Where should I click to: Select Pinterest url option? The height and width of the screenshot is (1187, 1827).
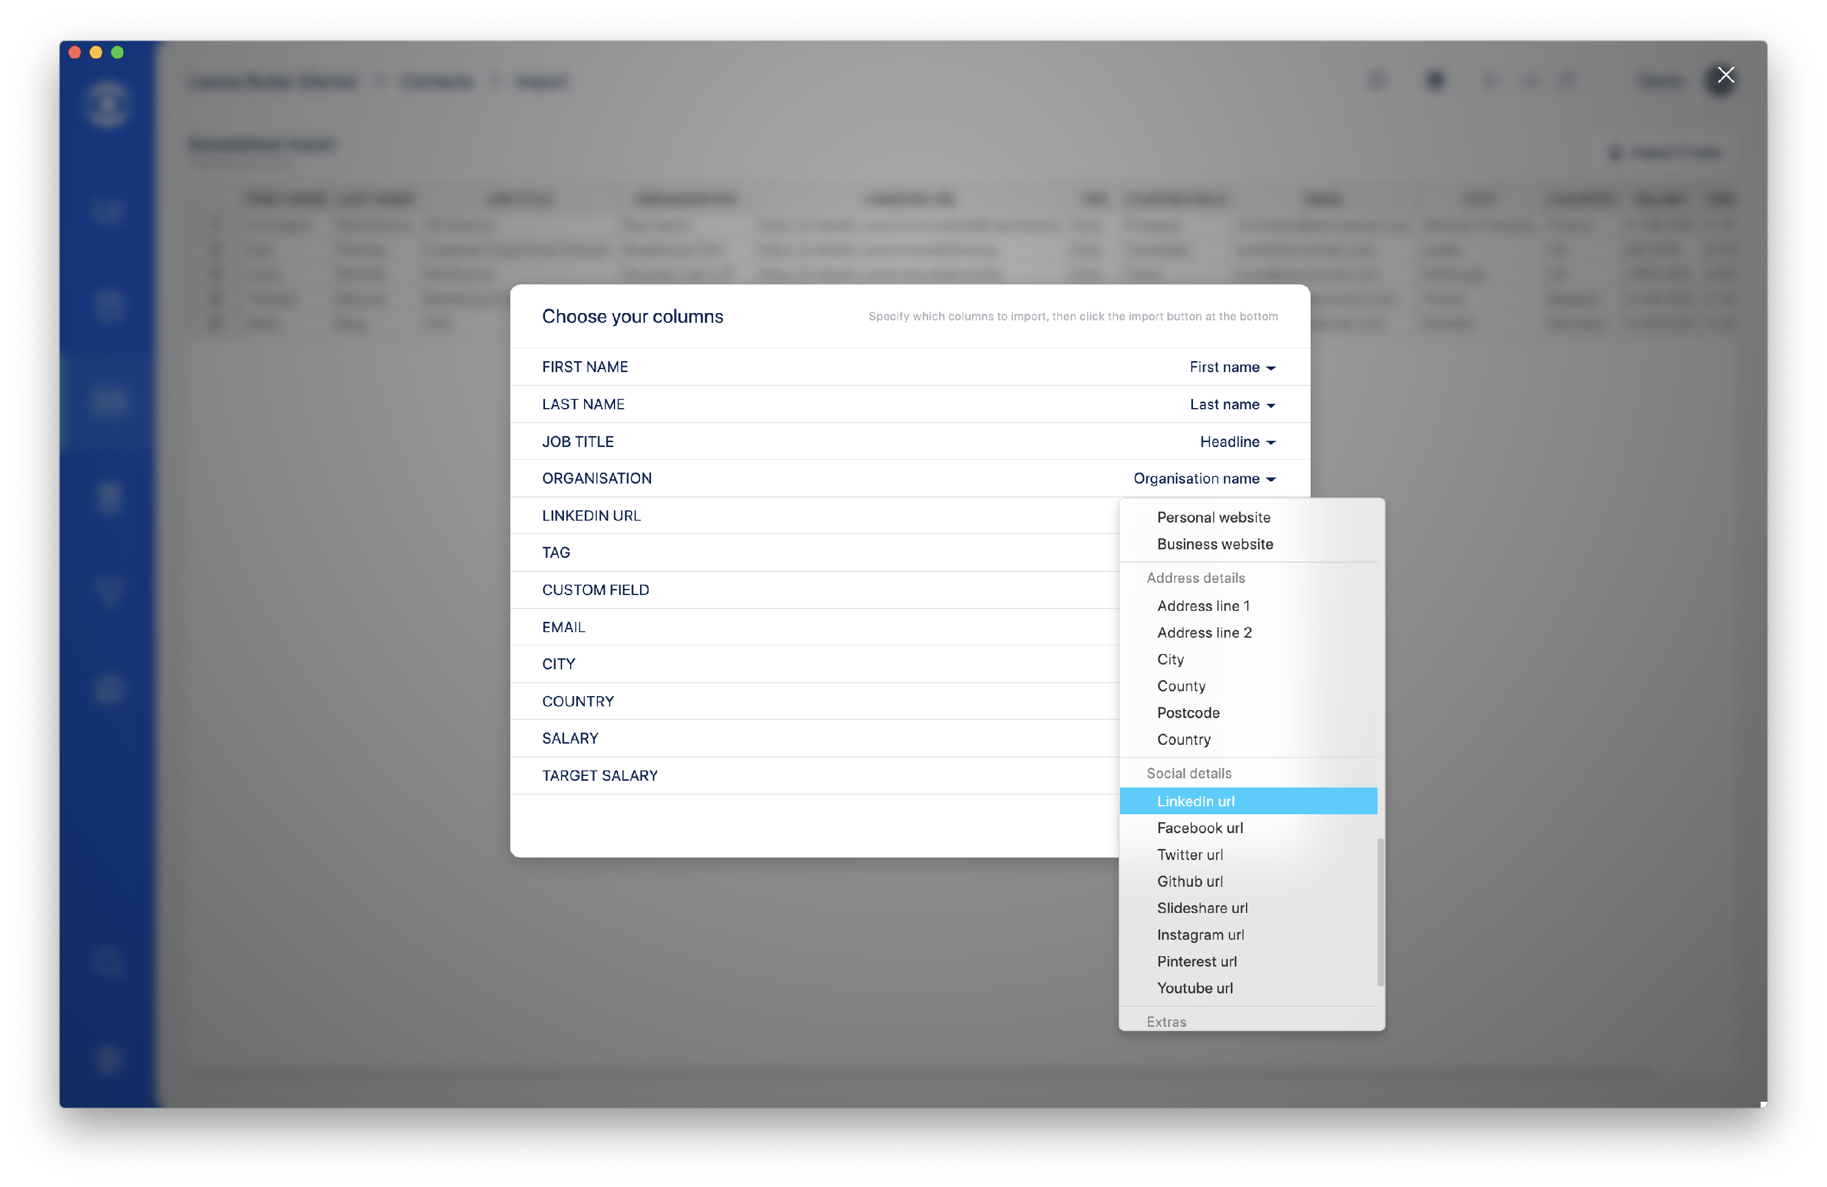click(x=1196, y=962)
